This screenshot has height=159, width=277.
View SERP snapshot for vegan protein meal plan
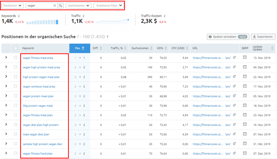click(245, 96)
